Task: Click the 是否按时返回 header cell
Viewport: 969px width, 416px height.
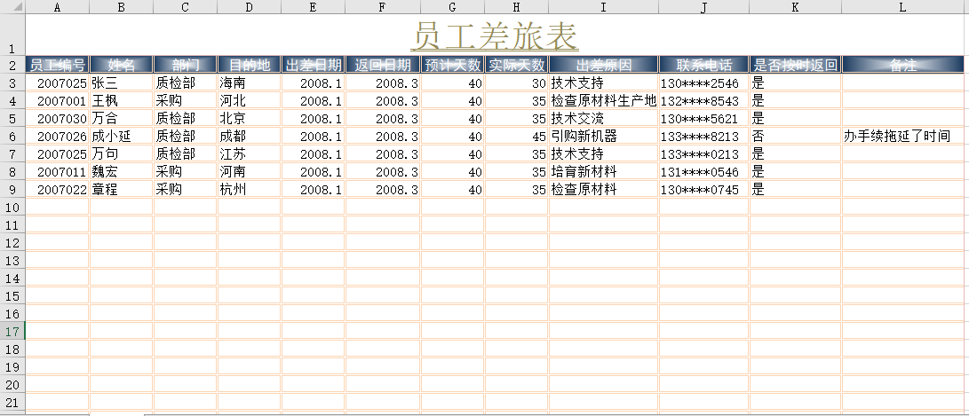Action: (x=794, y=65)
